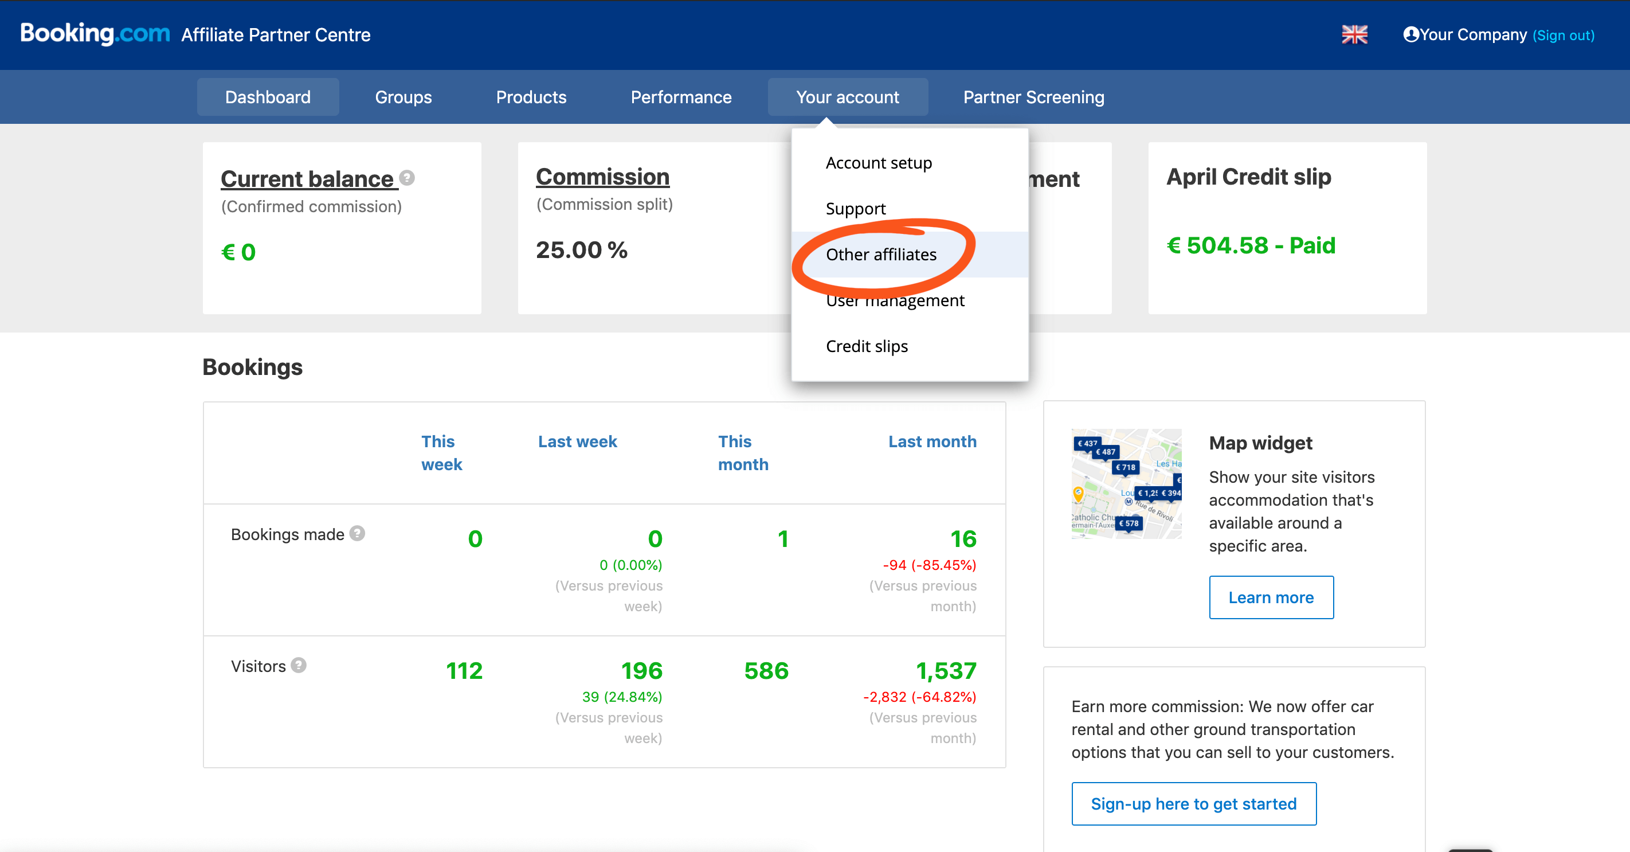Click the help icon next to Bookings made

click(358, 533)
